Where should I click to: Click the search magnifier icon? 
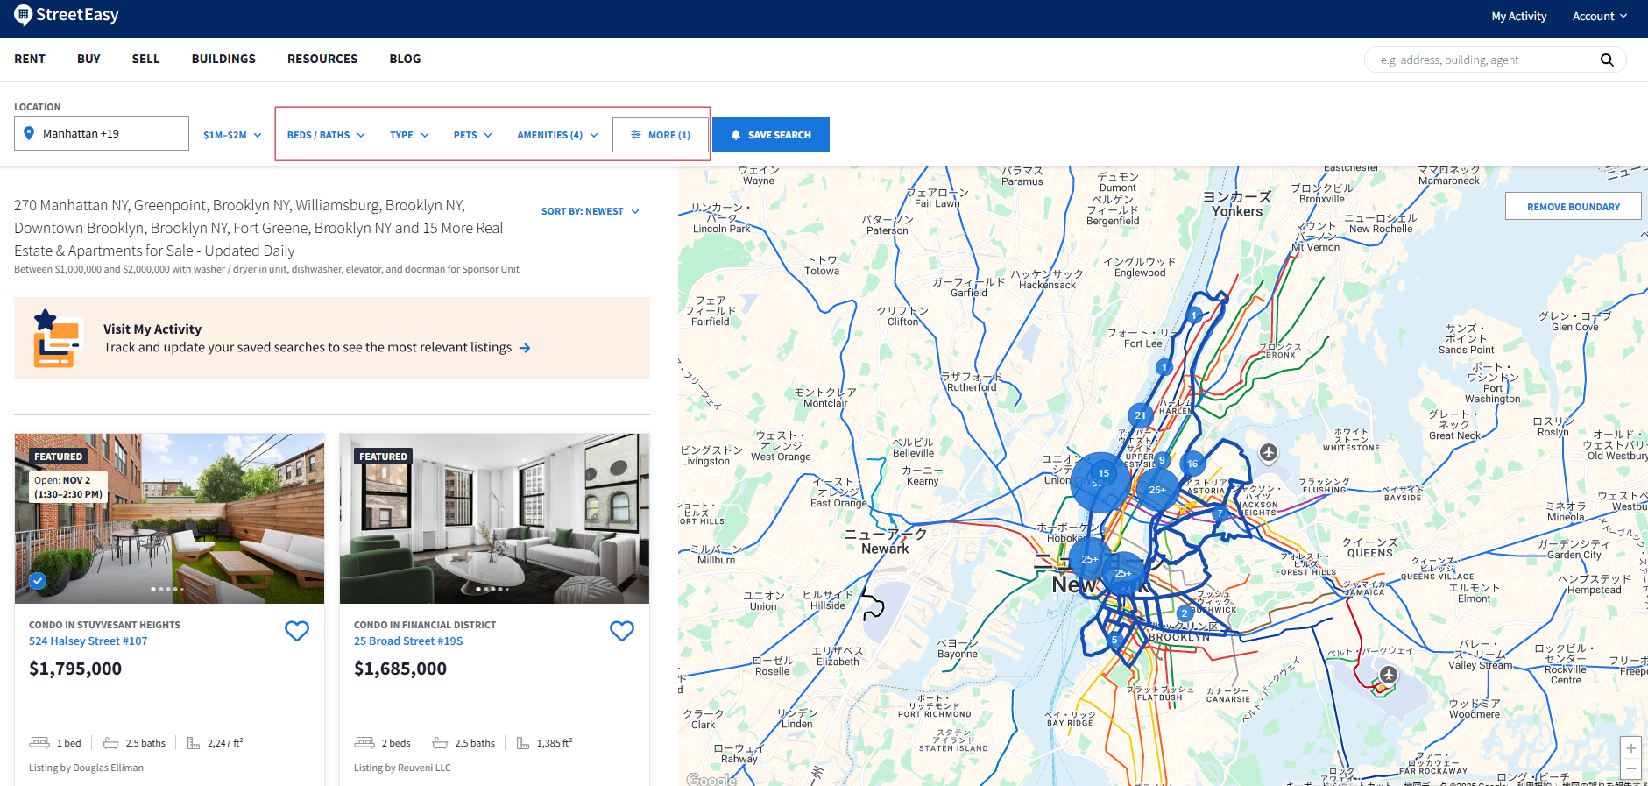pyautogui.click(x=1606, y=60)
